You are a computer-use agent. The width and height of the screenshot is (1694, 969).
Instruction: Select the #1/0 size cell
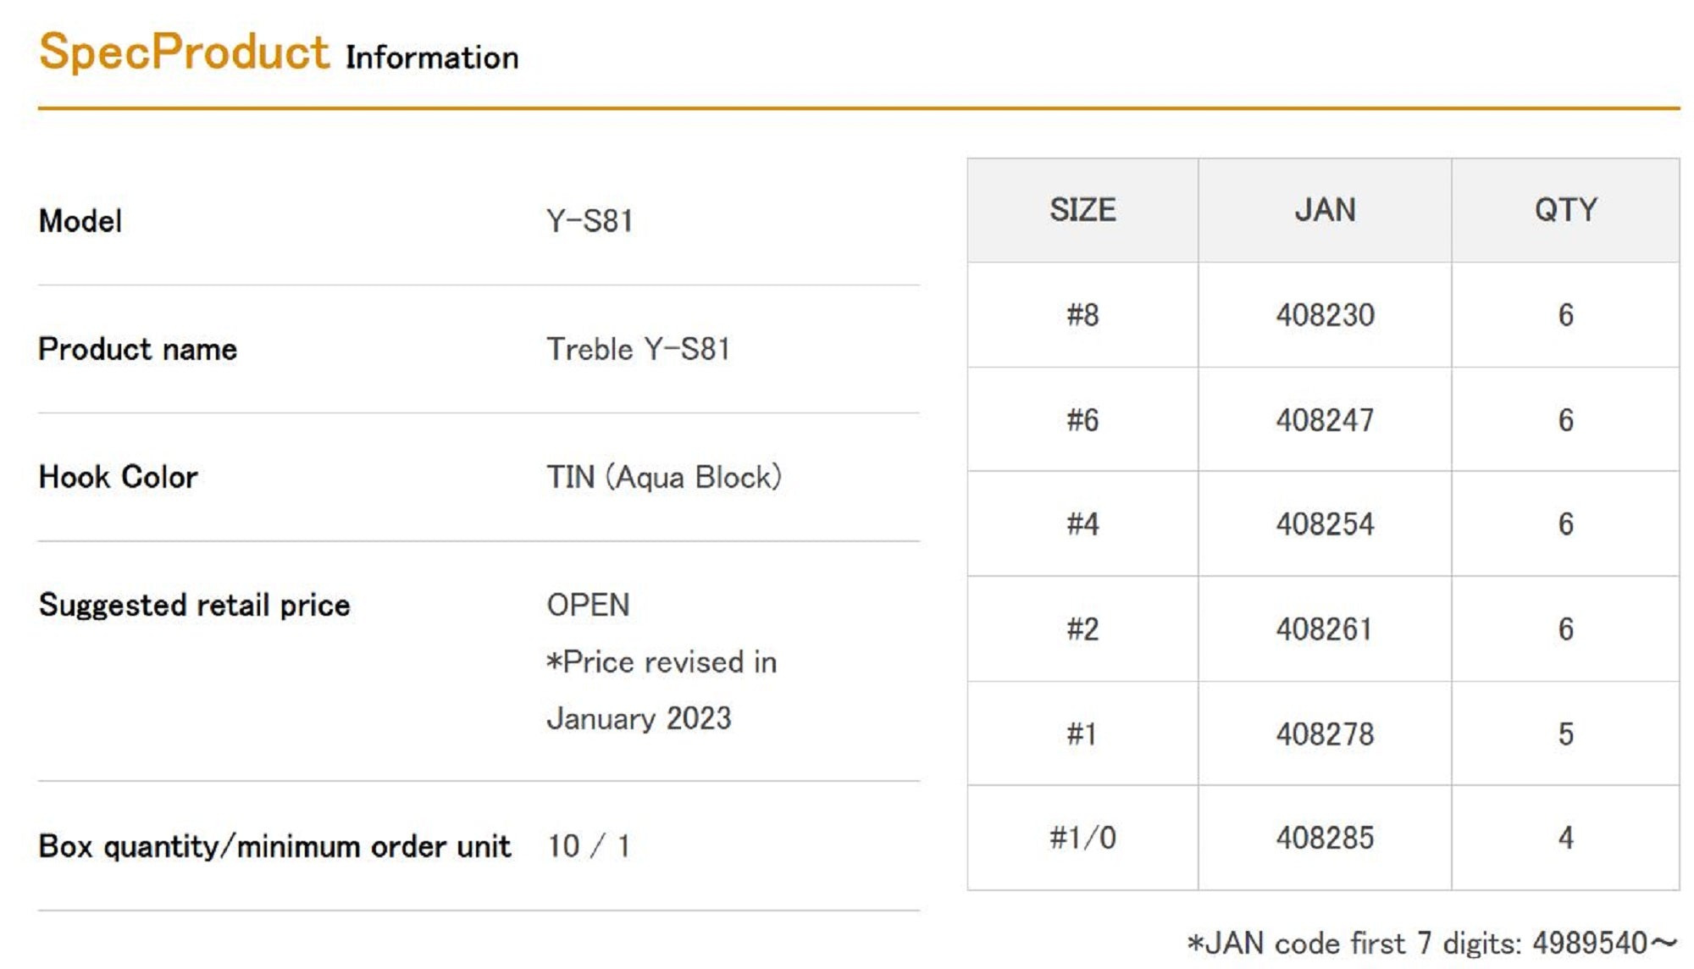[x=1082, y=838]
